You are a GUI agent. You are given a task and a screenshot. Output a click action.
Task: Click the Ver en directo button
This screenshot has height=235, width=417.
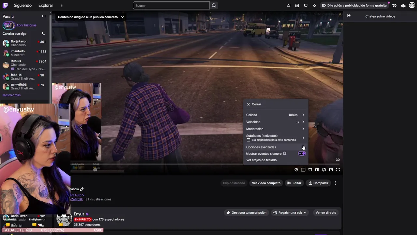[326, 212]
